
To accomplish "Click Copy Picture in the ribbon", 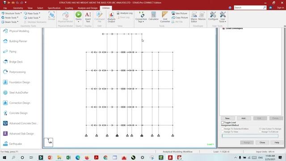I will (180, 17).
